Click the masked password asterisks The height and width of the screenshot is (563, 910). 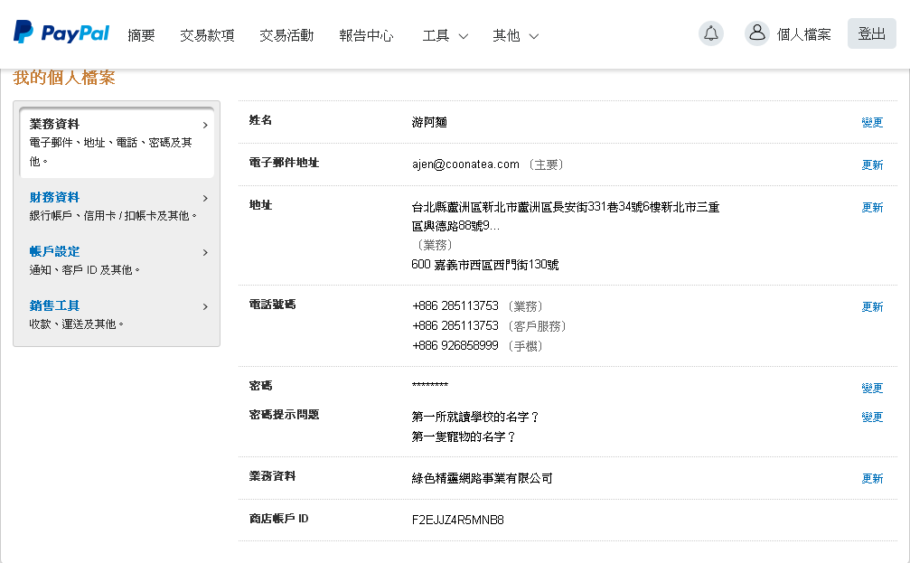coord(430,385)
